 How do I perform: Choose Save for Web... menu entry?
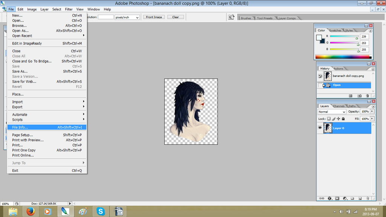[47, 81]
